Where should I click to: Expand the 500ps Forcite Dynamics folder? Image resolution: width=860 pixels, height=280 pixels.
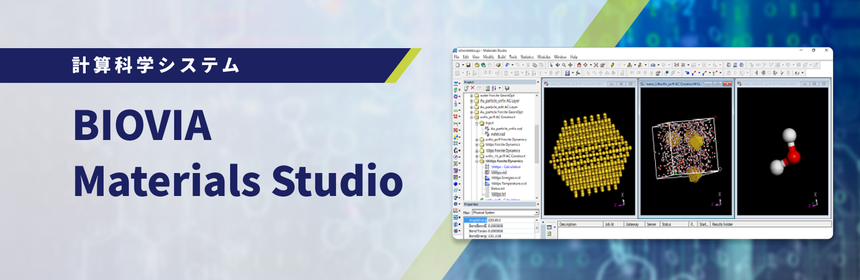476,144
